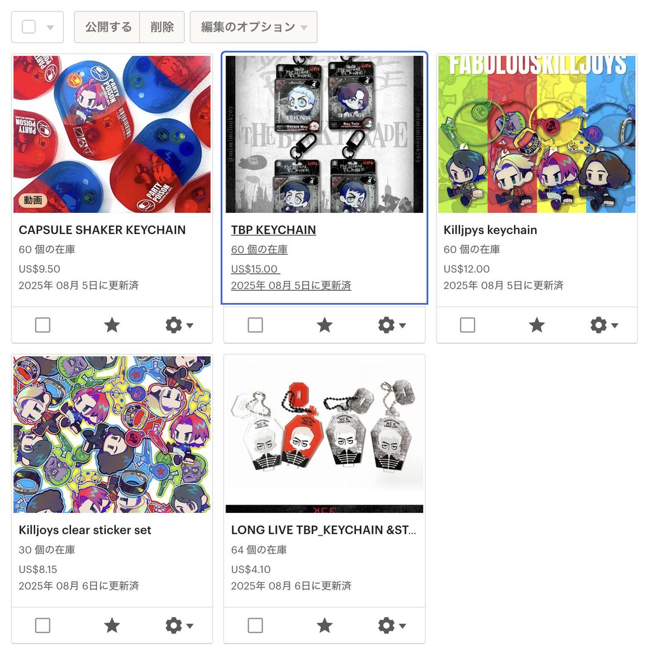Open gear settings for Killjpys keychain
Image resolution: width=657 pixels, height=672 pixels.
[604, 325]
